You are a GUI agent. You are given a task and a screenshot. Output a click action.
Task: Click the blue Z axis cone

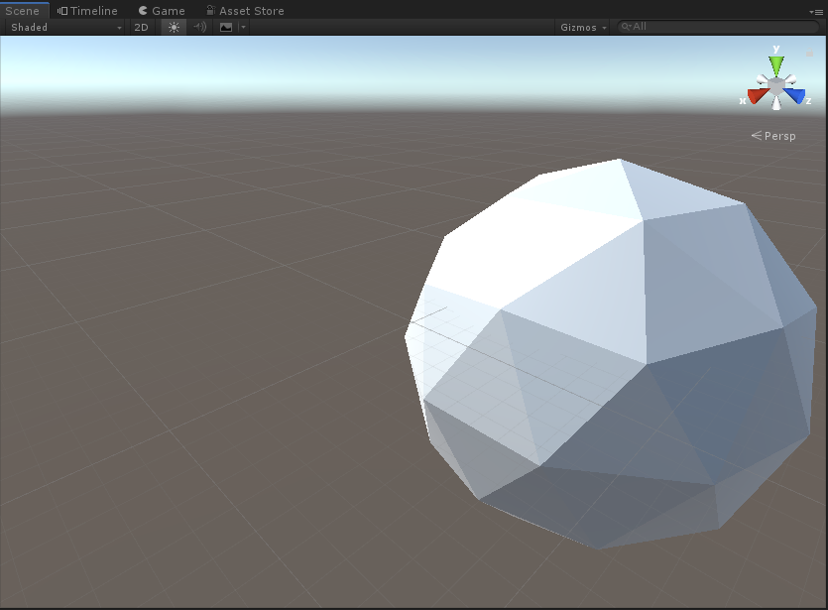794,95
